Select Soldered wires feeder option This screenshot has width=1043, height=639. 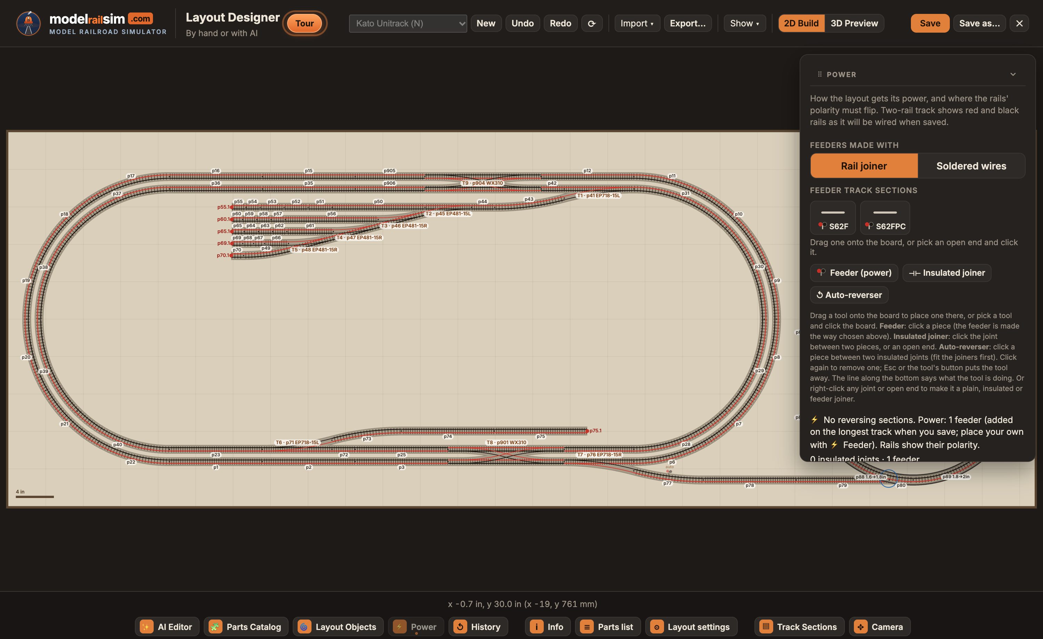click(971, 166)
